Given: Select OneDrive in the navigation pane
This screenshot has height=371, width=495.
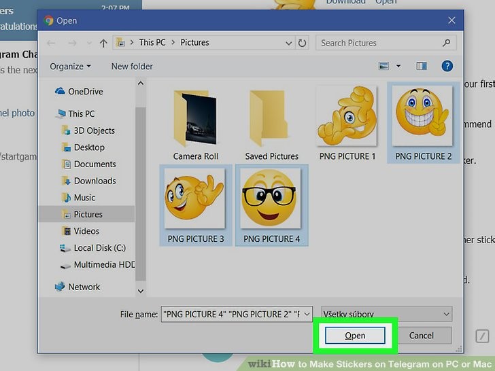Looking at the screenshot, I should (x=85, y=91).
